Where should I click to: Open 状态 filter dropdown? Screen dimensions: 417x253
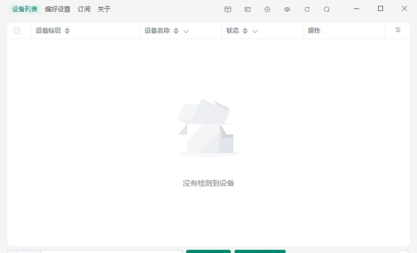point(255,31)
